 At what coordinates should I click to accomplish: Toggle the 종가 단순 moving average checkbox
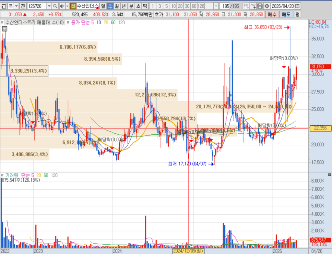tap(68, 22)
